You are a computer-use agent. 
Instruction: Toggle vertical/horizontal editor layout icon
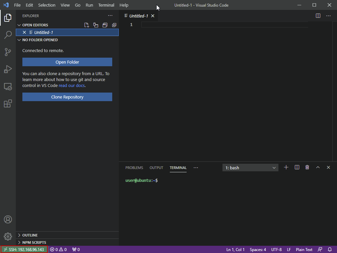(96, 25)
